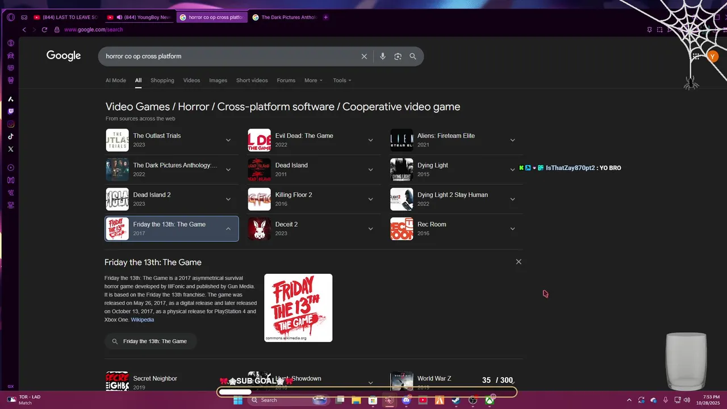The height and width of the screenshot is (409, 727).
Task: Go back to the previous page
Action: [24, 30]
